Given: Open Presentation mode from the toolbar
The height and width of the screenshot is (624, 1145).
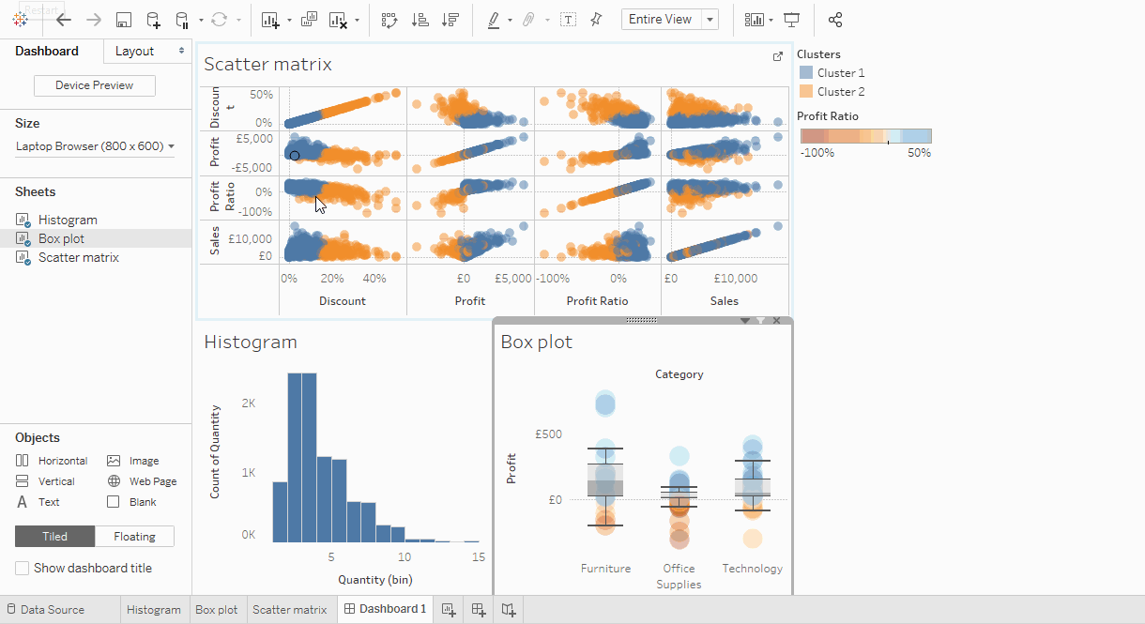Looking at the screenshot, I should [x=792, y=20].
